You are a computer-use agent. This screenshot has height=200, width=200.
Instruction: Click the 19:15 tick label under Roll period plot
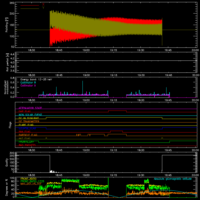click(113, 75)
